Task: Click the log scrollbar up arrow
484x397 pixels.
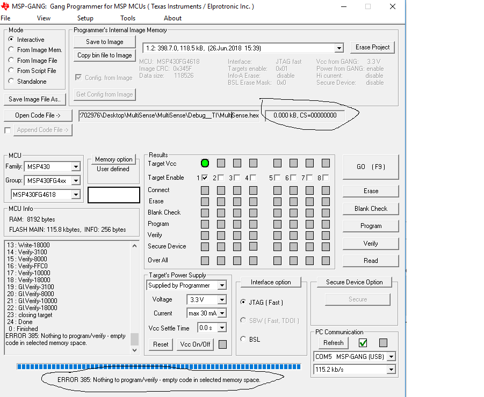Action: 134,246
